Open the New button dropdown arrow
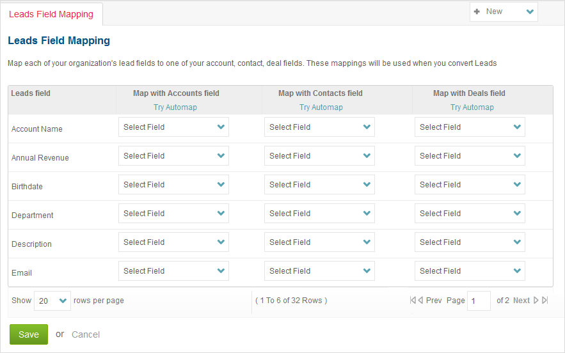 (x=530, y=12)
